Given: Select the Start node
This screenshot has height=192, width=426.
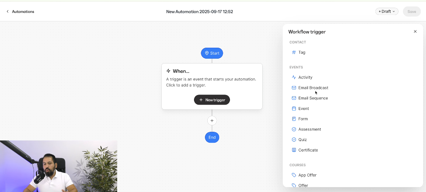Looking at the screenshot, I should [212, 53].
